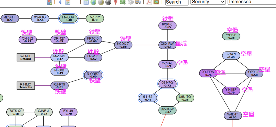Click the purple Y-N4EF system node

click(x=231, y=91)
